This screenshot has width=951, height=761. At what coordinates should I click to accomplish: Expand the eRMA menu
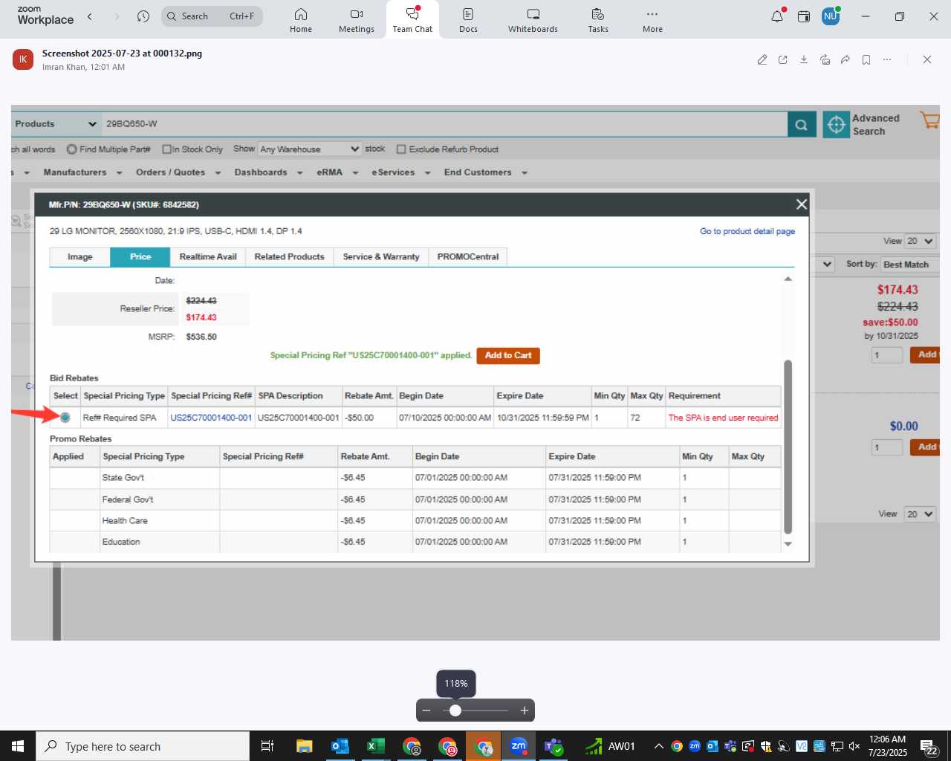point(337,172)
